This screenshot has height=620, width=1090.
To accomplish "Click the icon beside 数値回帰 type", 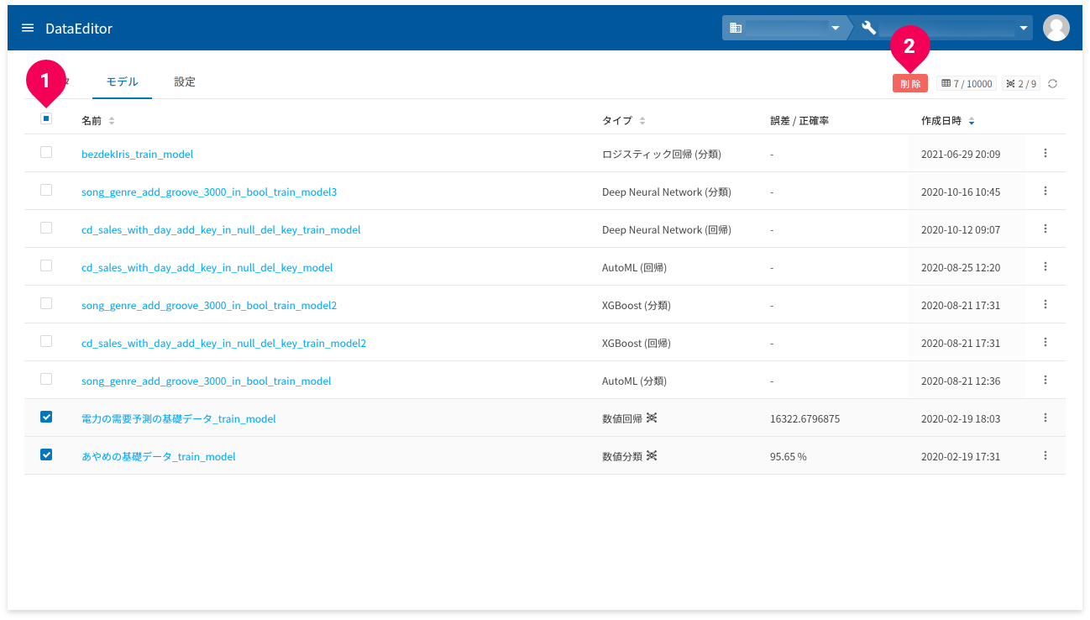I will pyautogui.click(x=652, y=418).
